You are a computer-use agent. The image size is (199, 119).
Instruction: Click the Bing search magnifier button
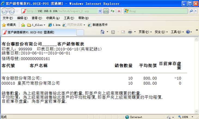coord(191,11)
